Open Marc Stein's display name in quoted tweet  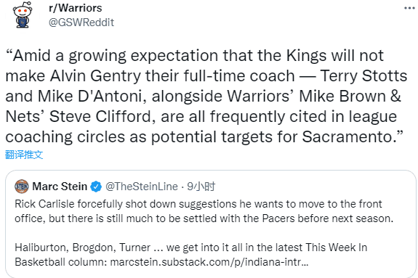(x=60, y=187)
